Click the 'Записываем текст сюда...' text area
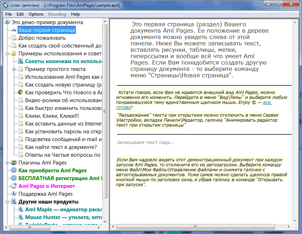302x234 pixels. click(145, 143)
